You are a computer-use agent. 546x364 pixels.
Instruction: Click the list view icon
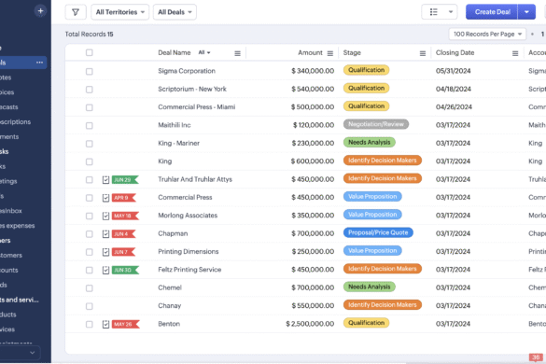point(433,12)
